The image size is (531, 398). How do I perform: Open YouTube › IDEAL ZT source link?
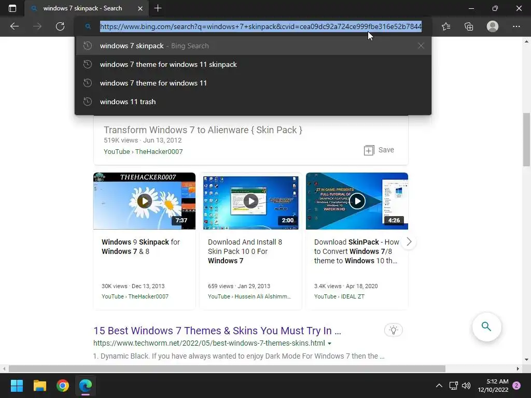tap(339, 296)
